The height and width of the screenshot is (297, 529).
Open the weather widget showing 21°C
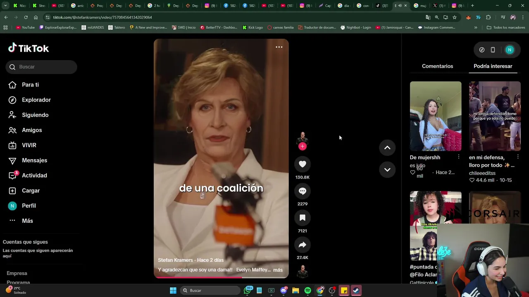[17, 290]
